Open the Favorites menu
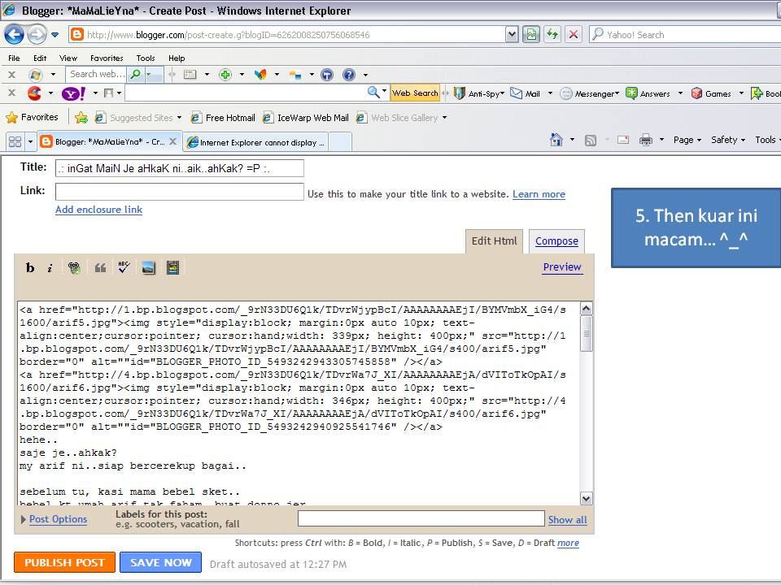 pos(107,58)
